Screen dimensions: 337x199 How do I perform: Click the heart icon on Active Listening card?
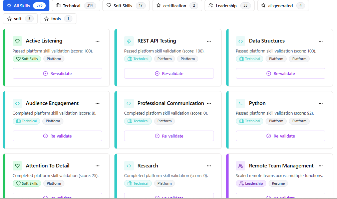[x=17, y=41]
